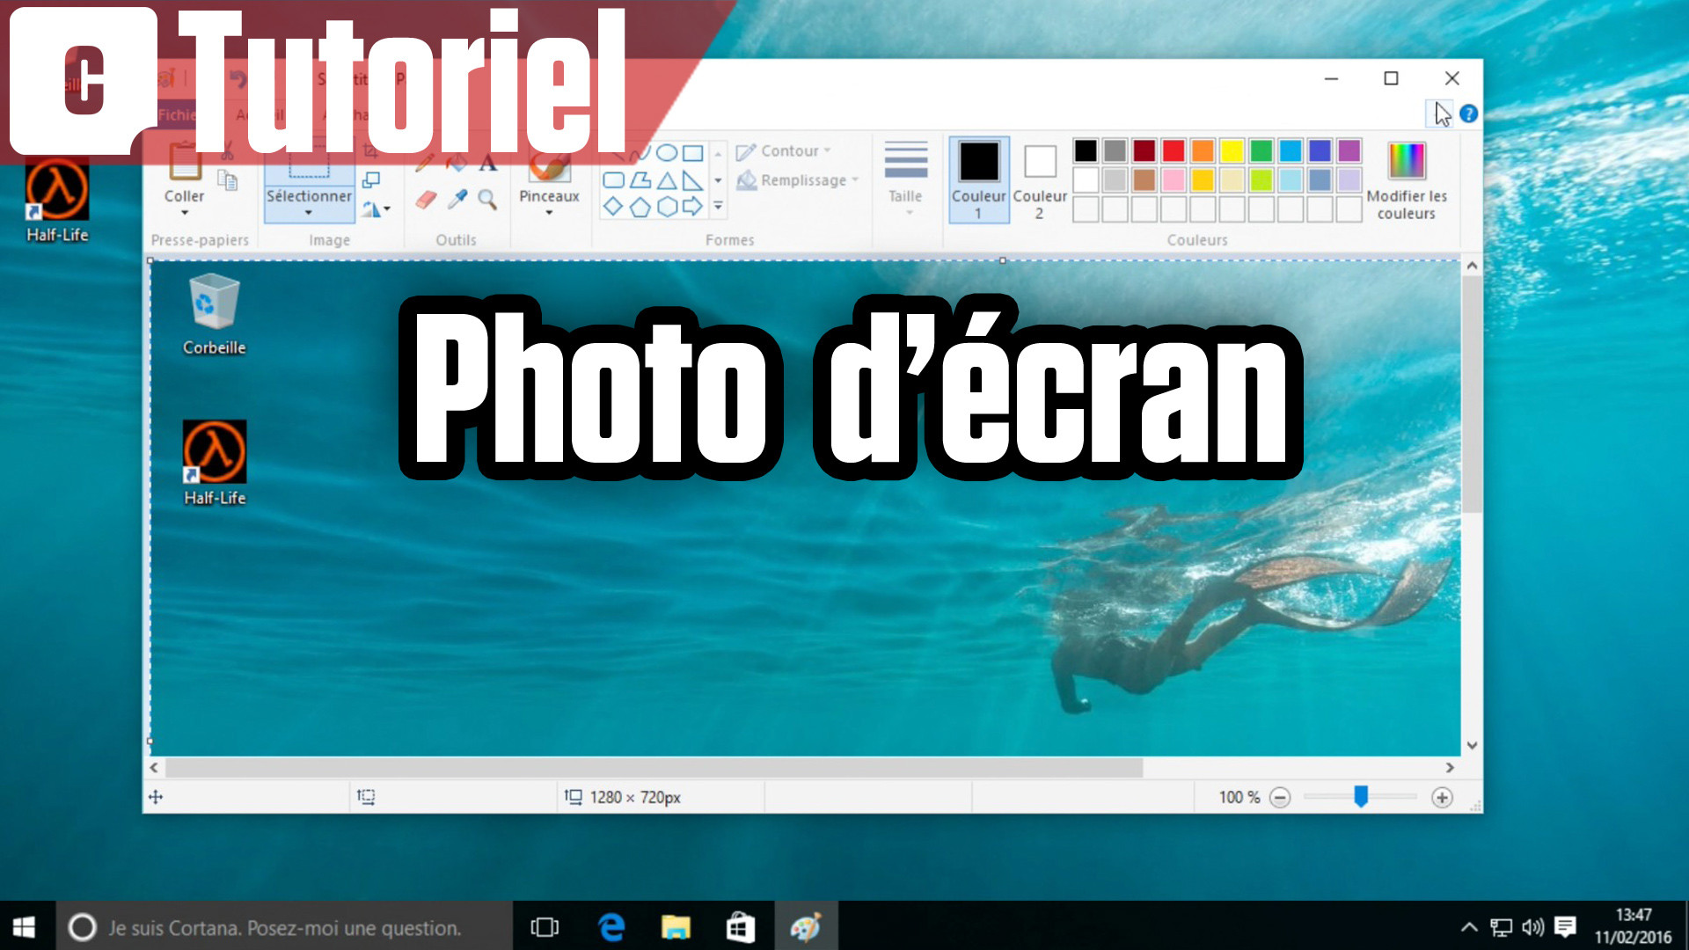The image size is (1689, 950).
Task: Choose the right arrow shape
Action: (693, 208)
